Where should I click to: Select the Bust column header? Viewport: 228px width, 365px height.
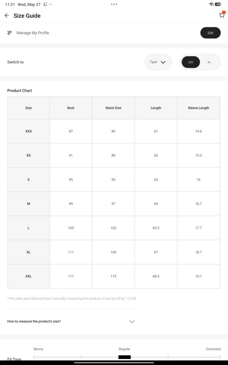tap(71, 108)
